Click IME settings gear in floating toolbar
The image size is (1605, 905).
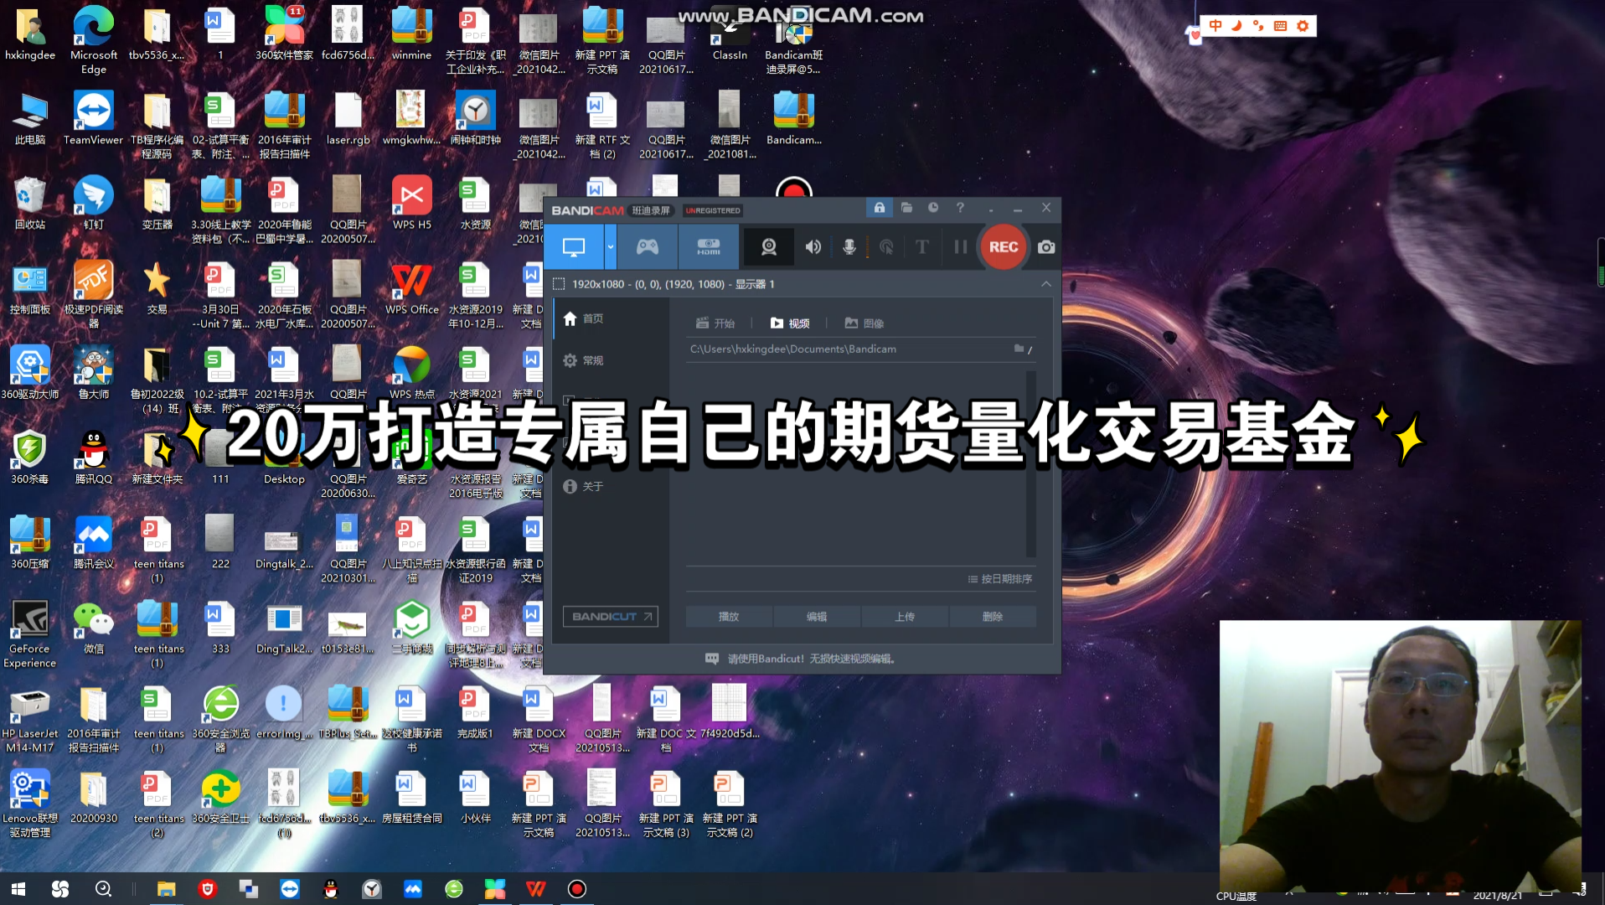pyautogui.click(x=1303, y=26)
